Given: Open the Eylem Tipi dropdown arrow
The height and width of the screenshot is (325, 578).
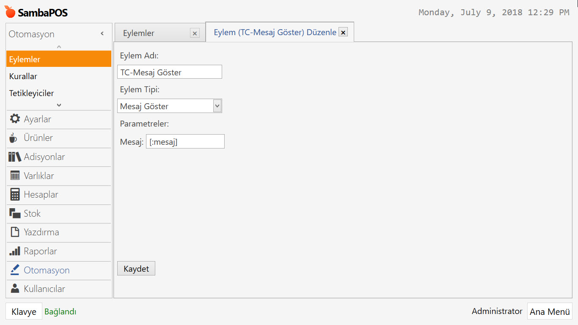Looking at the screenshot, I should 217,106.
